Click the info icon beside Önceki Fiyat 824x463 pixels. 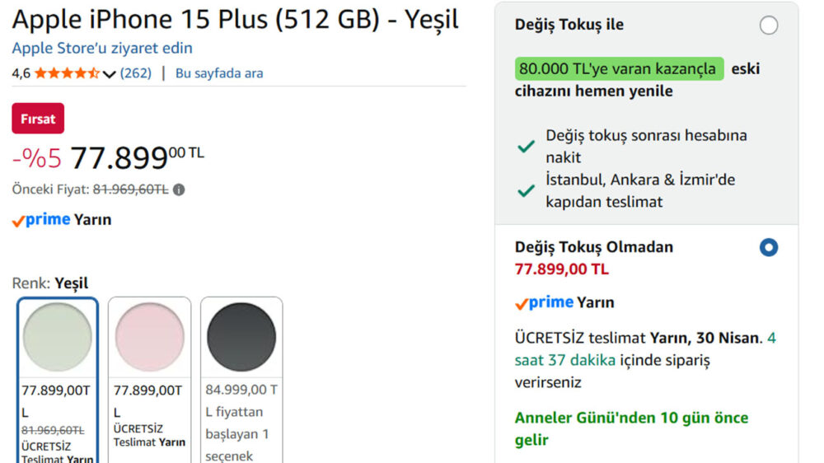tap(179, 189)
